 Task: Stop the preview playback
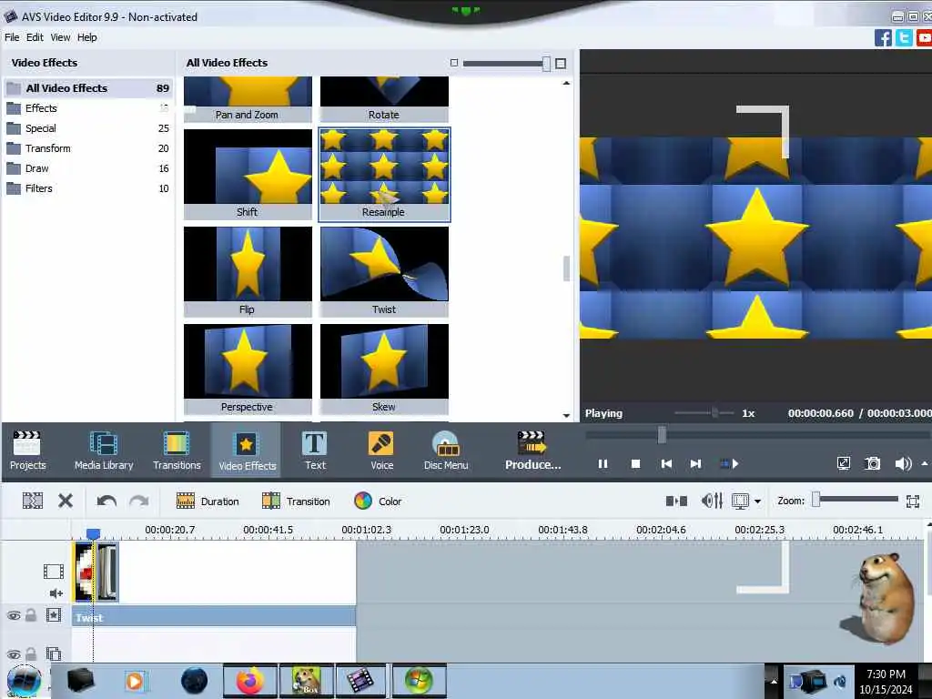pyautogui.click(x=635, y=463)
